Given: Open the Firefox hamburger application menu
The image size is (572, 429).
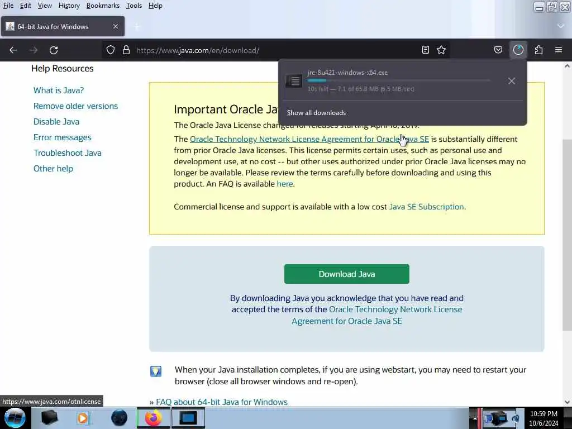Looking at the screenshot, I should 559,50.
